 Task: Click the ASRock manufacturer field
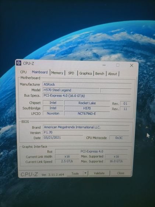(x=87, y=84)
